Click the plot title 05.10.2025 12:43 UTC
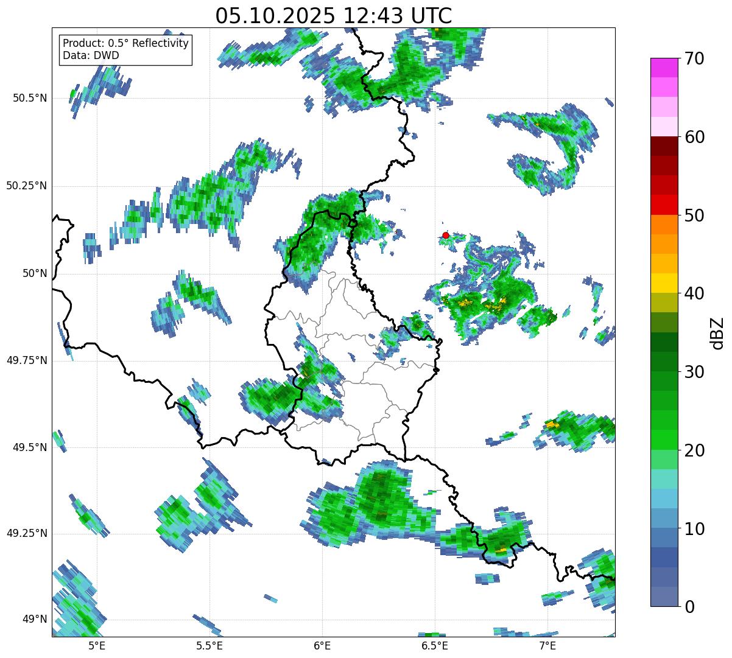The image size is (732, 658). 334,16
